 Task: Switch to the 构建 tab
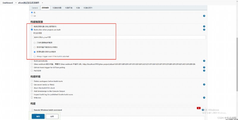(78, 8)
